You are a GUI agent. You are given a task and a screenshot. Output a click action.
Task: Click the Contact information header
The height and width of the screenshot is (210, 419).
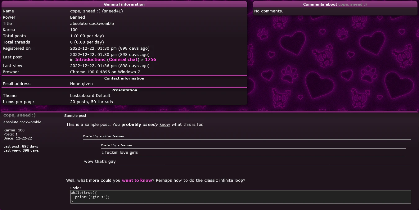124,78
